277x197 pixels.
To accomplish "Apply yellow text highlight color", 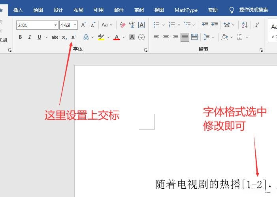I will click(x=101, y=37).
